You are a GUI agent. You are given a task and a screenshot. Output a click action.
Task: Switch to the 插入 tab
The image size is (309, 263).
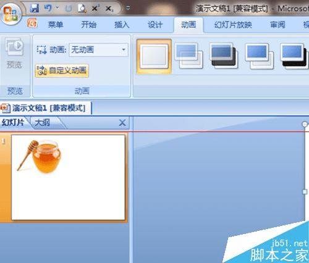(x=122, y=25)
